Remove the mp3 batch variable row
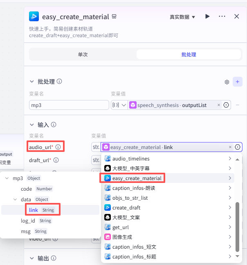247x265 pixels. [x=238, y=105]
